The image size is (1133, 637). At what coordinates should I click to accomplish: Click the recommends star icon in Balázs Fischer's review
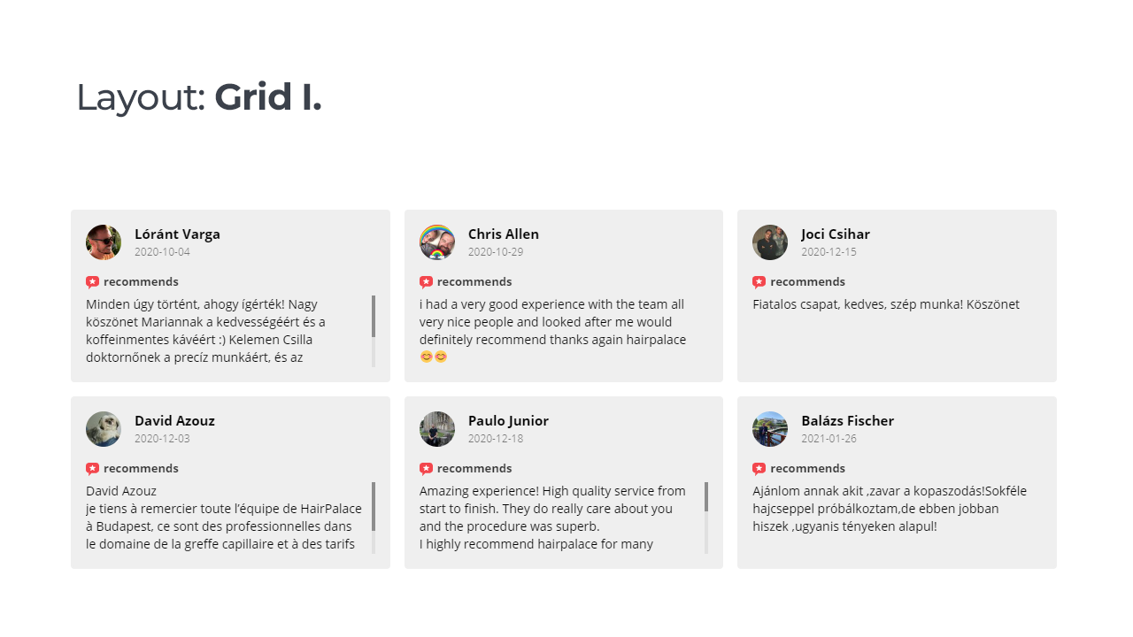(x=759, y=469)
